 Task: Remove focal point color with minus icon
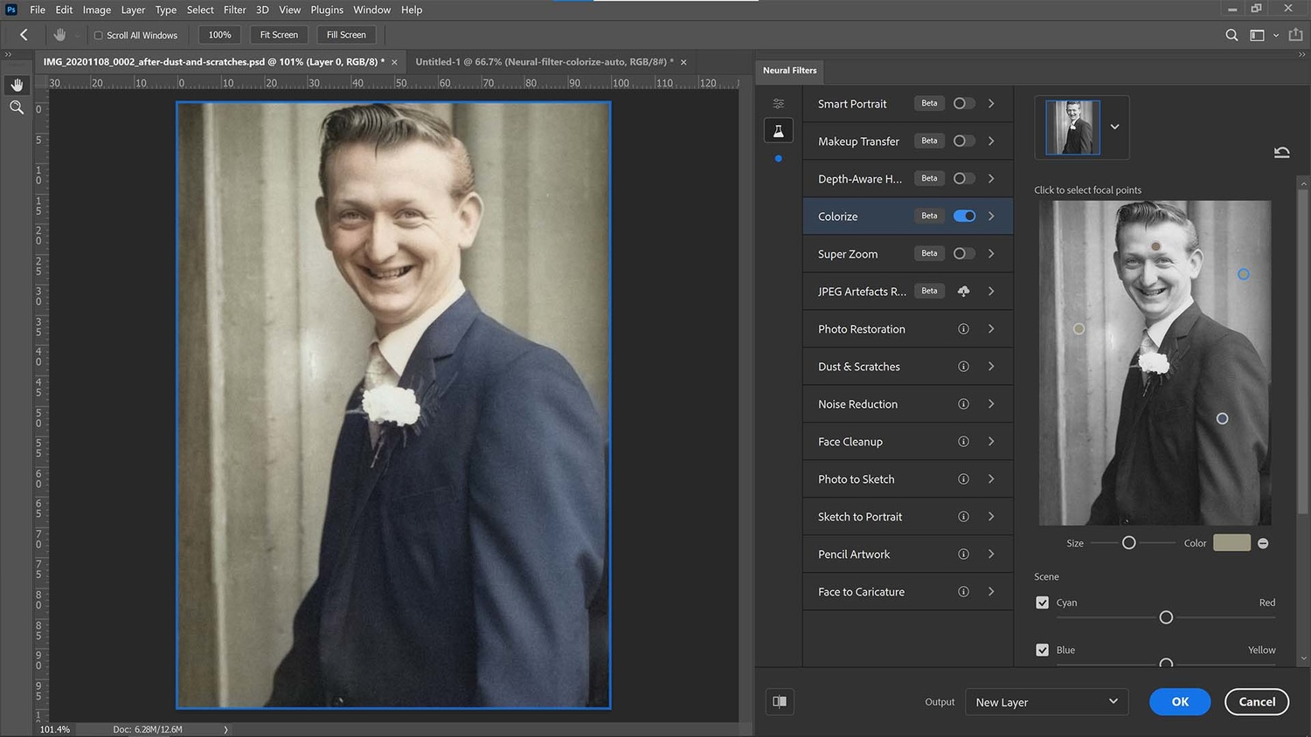[1262, 542]
